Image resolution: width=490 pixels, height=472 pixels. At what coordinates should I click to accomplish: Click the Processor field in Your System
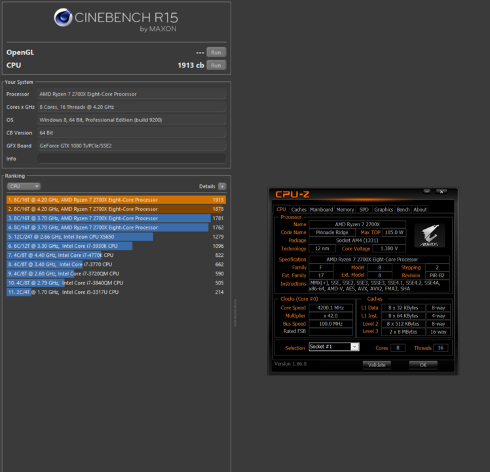132,94
